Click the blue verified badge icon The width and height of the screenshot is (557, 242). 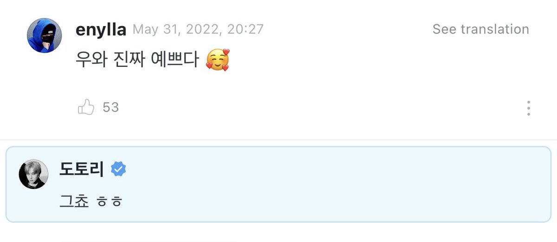coord(118,170)
